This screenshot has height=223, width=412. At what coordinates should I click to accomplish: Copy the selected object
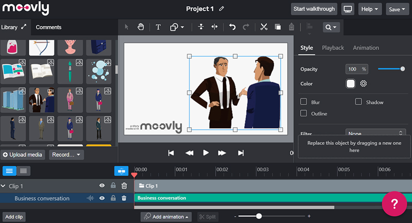point(278,27)
